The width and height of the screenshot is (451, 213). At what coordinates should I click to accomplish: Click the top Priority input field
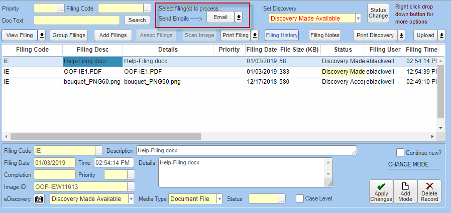pos(46,9)
